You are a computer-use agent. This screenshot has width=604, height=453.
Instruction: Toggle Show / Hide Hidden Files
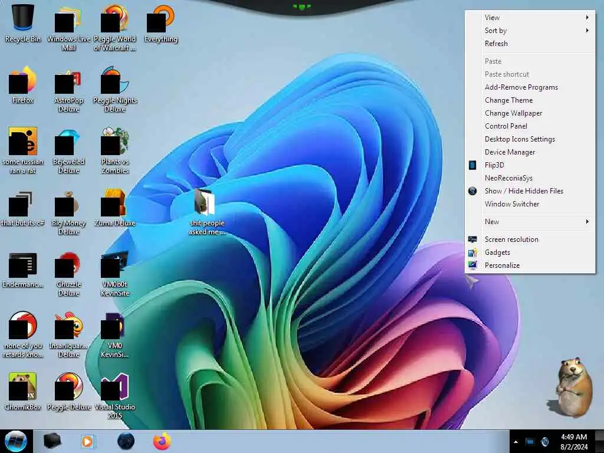pyautogui.click(x=530, y=191)
